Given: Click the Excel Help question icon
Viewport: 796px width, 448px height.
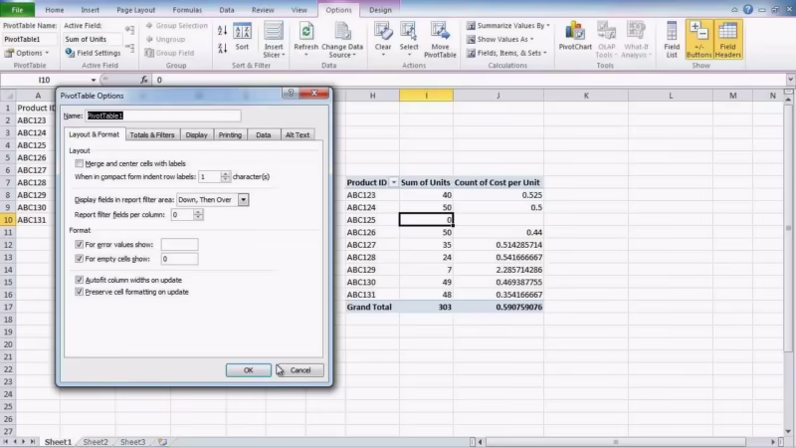Looking at the screenshot, I should [748, 10].
